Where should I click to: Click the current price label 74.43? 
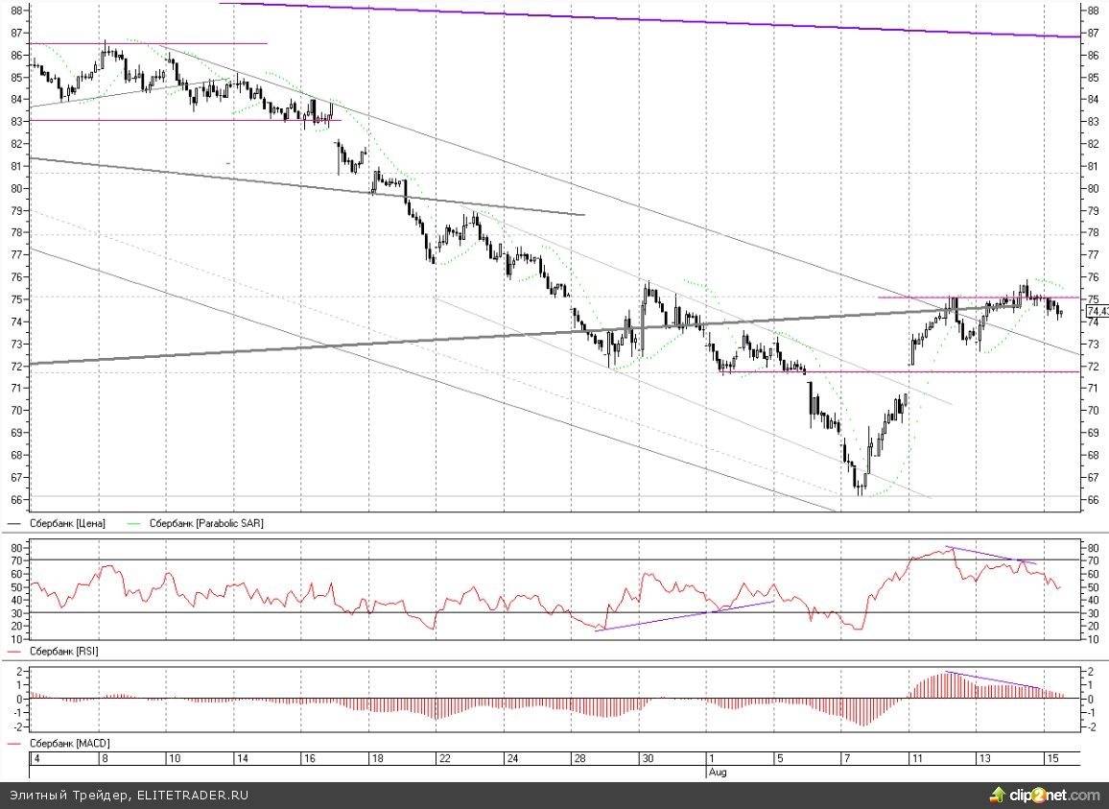click(x=1097, y=310)
